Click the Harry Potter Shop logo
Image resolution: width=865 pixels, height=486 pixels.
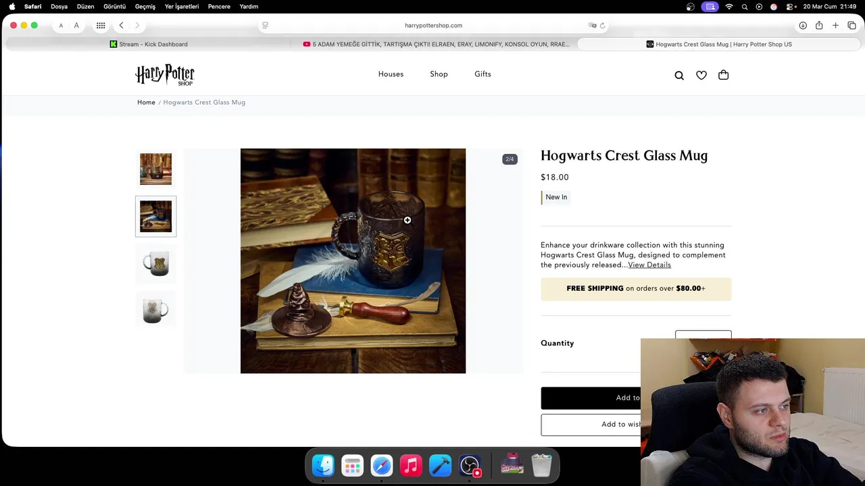(x=165, y=74)
